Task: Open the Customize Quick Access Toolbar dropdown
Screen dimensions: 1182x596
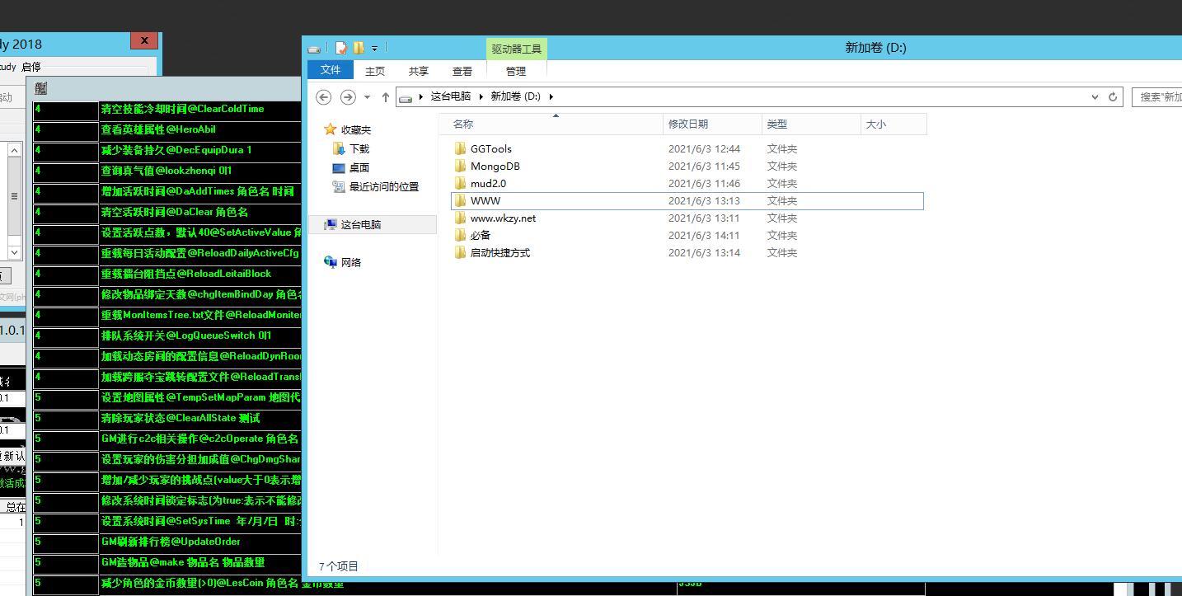Action: 374,49
